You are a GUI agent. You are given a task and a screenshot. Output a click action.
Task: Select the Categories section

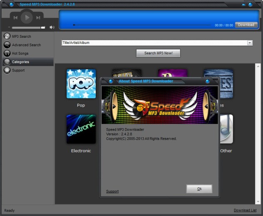[28, 62]
